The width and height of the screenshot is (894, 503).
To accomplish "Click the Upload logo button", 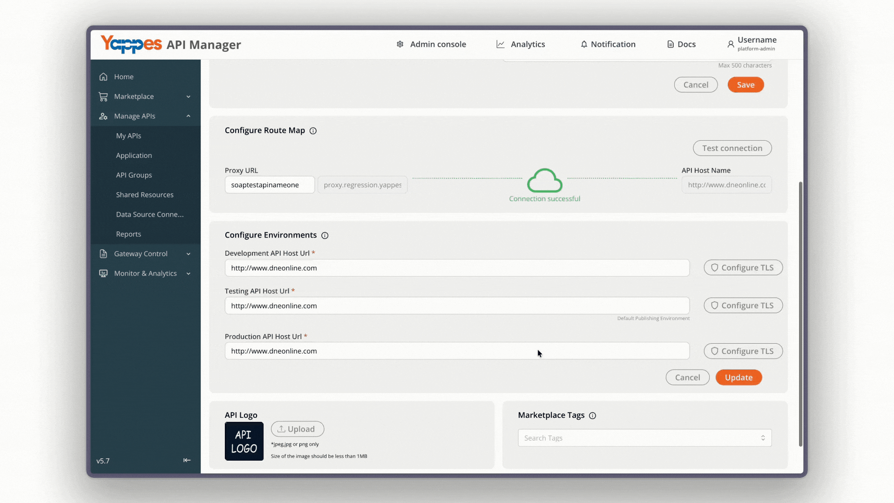I will pos(297,429).
